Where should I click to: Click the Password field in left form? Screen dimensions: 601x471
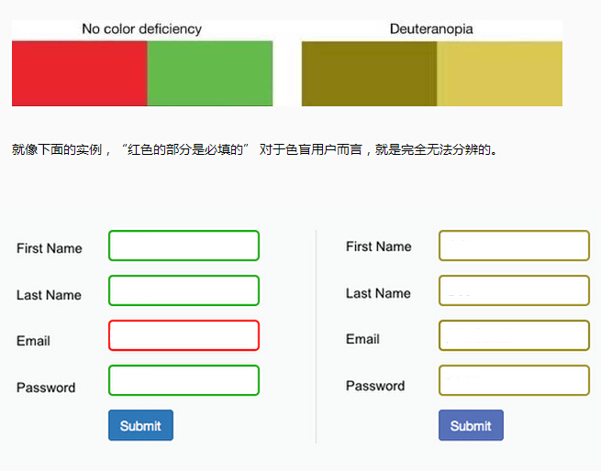click(184, 380)
